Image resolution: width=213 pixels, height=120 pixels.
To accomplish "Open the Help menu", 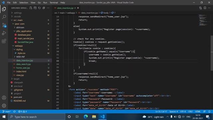I will [63, 3].
